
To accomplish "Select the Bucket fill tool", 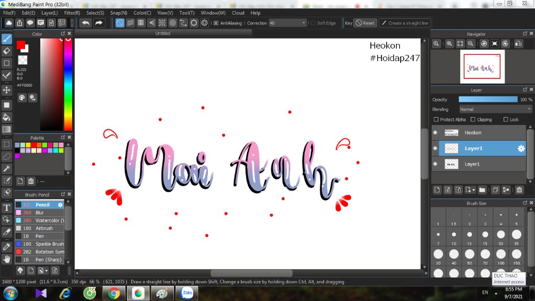I will [x=6, y=118].
